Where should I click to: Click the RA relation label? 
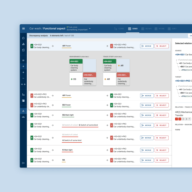(x=64, y=160)
